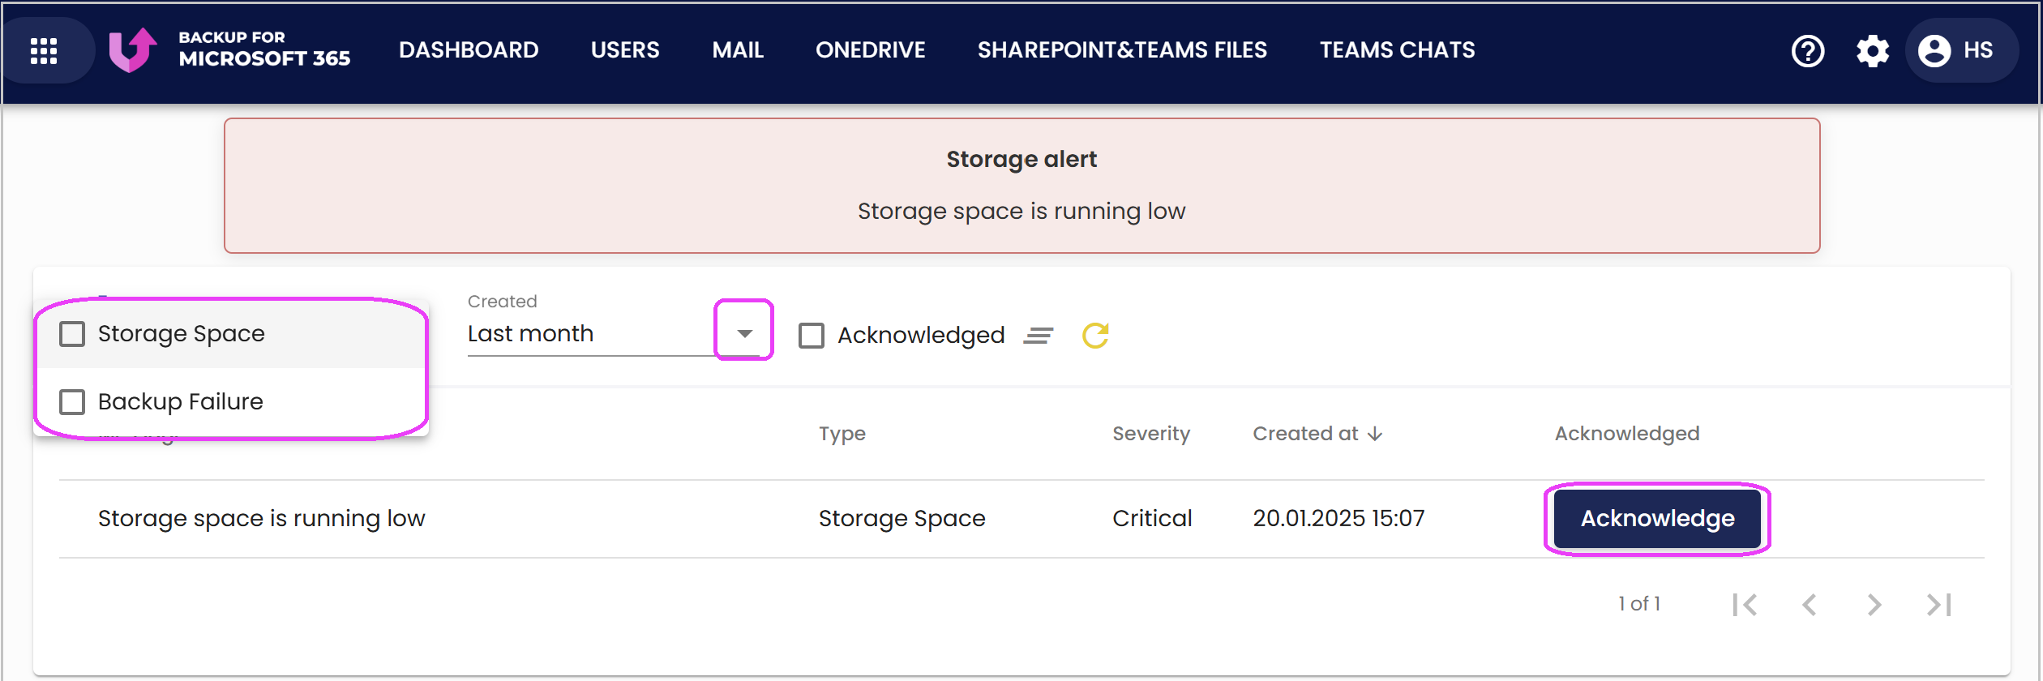Go to the previous page chevron
This screenshot has height=681, width=2043.
1809,604
